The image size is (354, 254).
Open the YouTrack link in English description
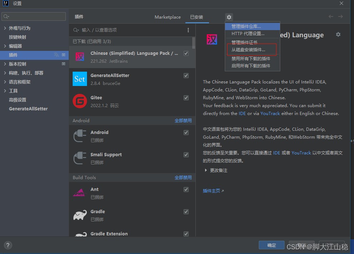point(270,114)
